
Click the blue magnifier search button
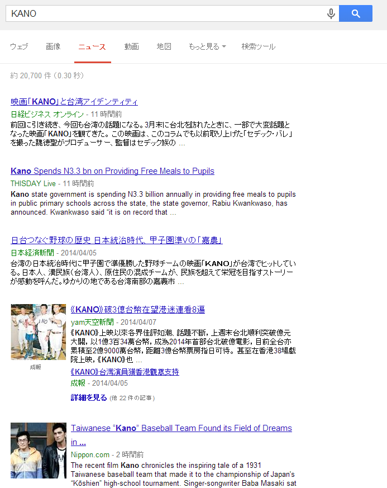point(356,13)
